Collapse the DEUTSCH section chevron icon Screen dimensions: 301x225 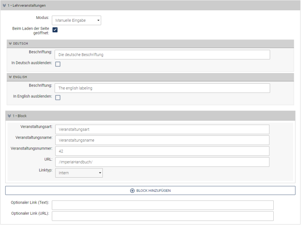pyautogui.click(x=10, y=43)
